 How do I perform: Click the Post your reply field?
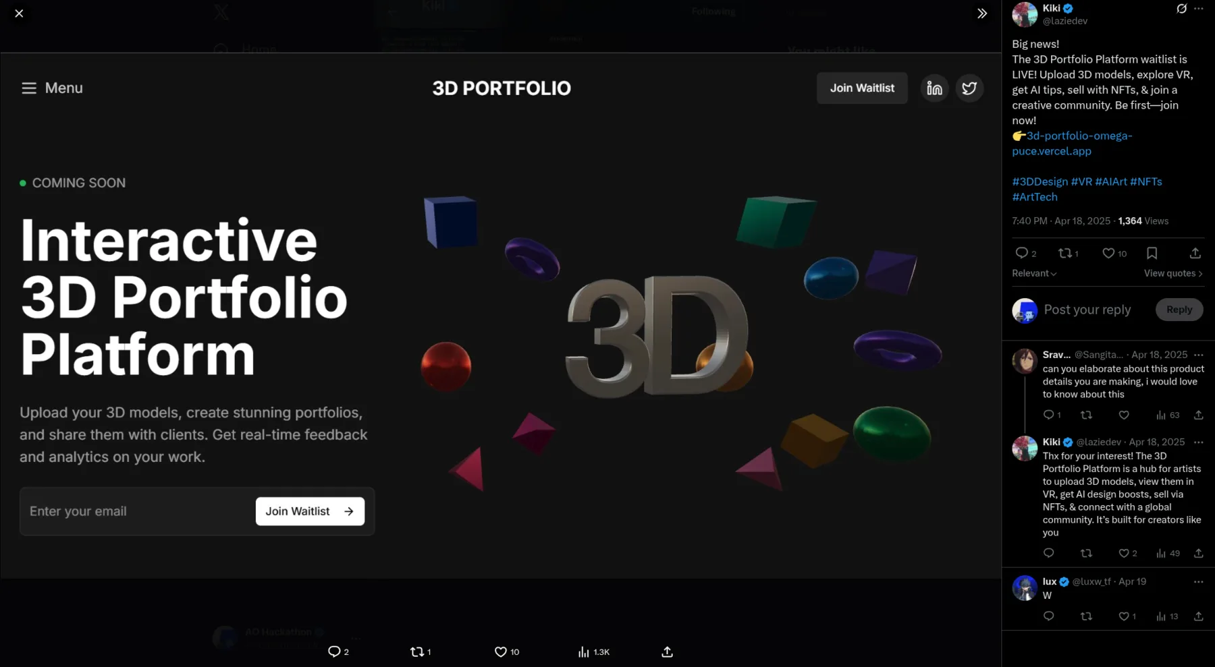tap(1087, 310)
